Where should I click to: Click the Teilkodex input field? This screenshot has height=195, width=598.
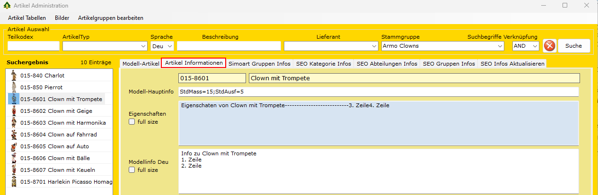pyautogui.click(x=34, y=46)
